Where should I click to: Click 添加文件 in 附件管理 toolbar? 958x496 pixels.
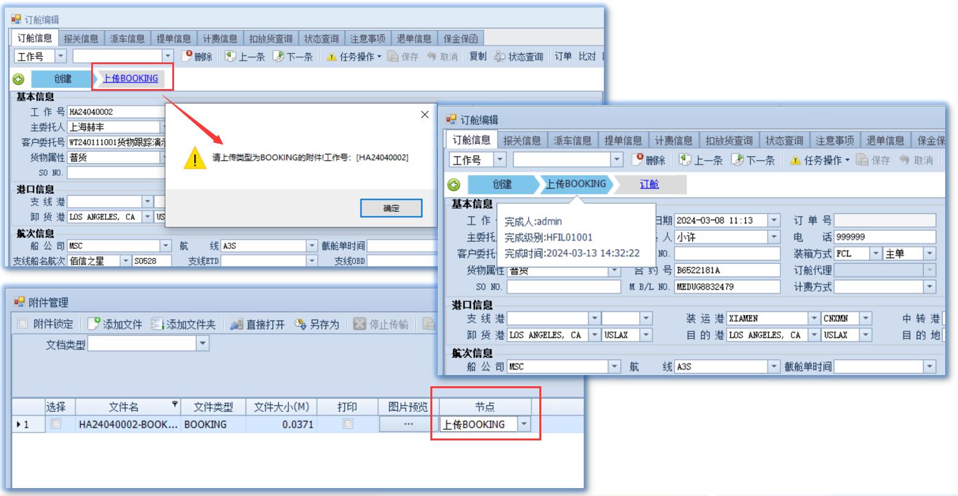click(x=115, y=324)
